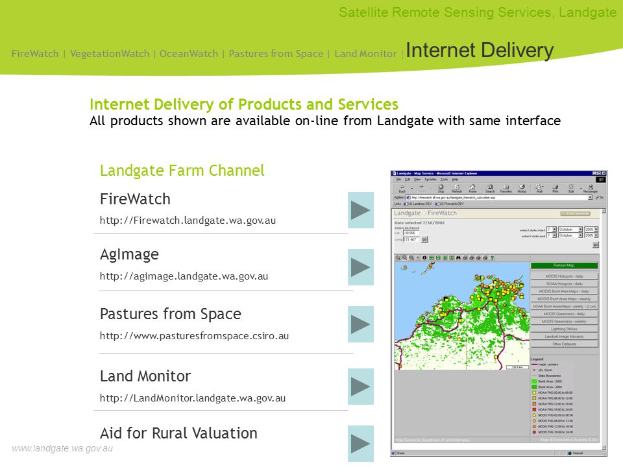Image resolution: width=623 pixels, height=467 pixels.
Task: Open the LandMonitor.landgate.wa.gov.au URL
Action: point(193,398)
